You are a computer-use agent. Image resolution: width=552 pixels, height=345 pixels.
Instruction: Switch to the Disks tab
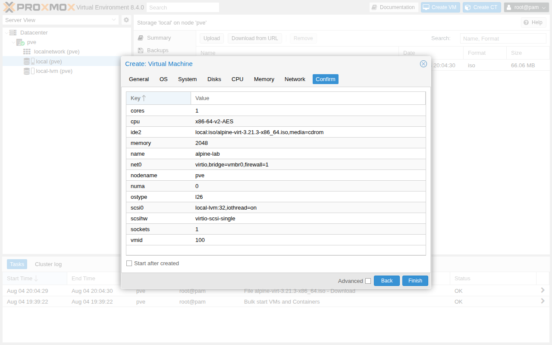(214, 79)
